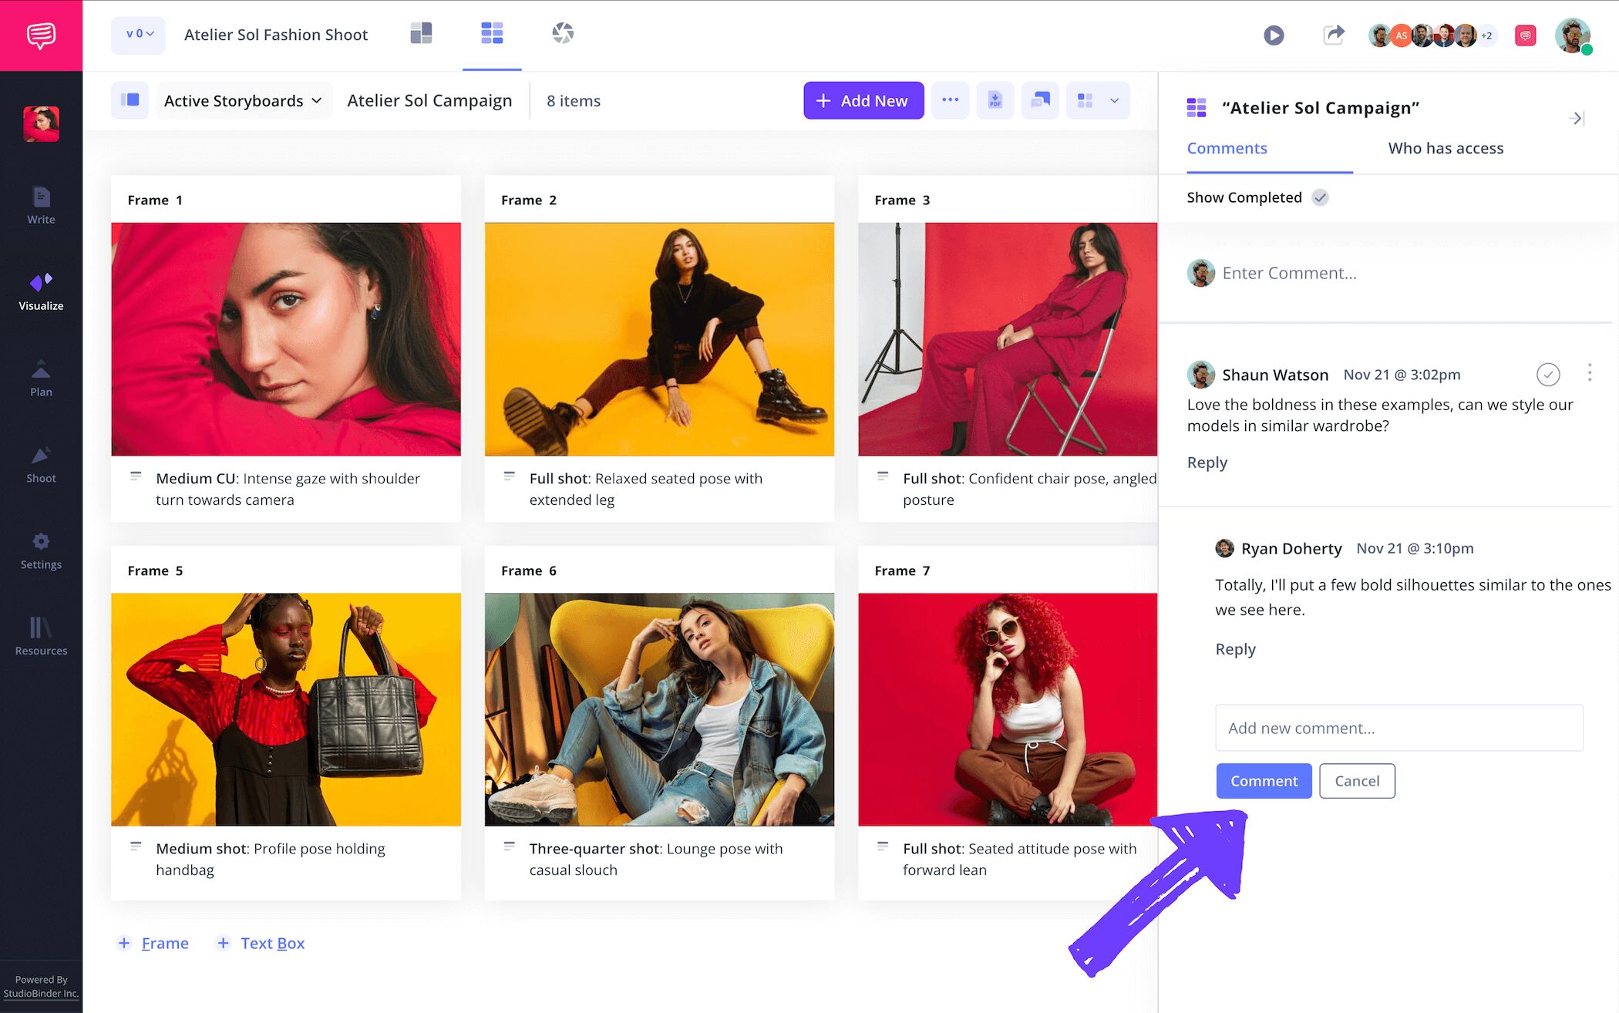Click the Resources sidebar icon
The width and height of the screenshot is (1619, 1013).
point(41,636)
